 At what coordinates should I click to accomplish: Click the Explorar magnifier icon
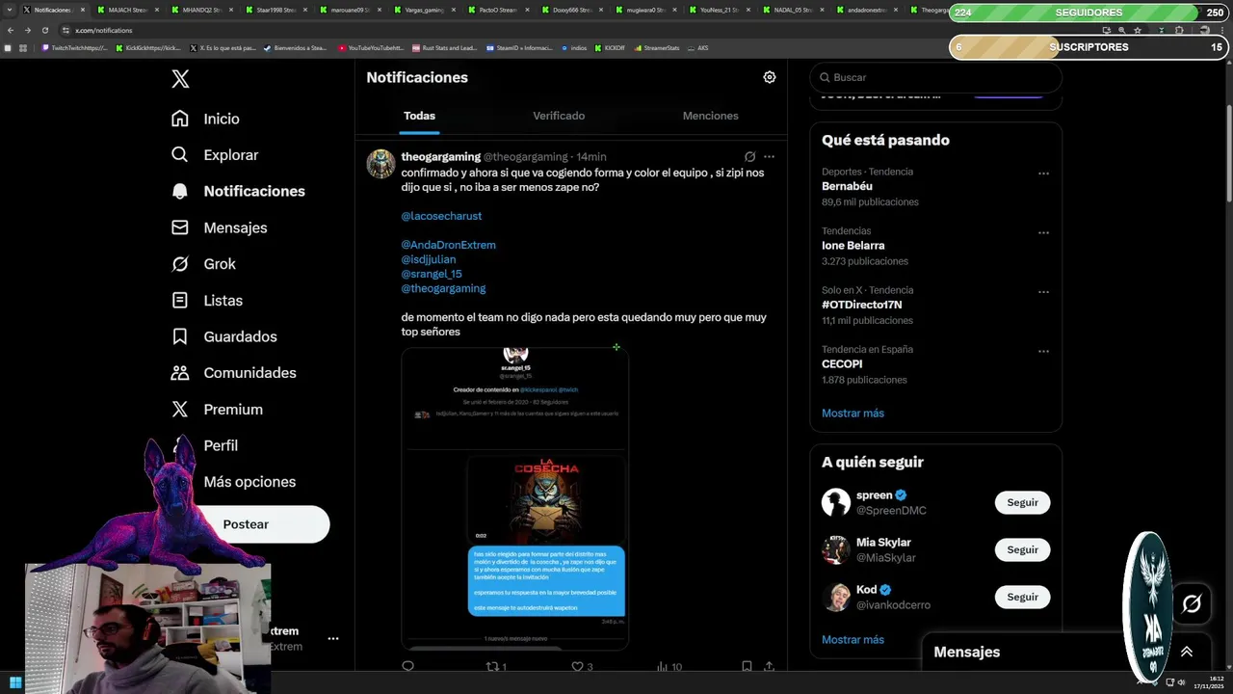180,155
